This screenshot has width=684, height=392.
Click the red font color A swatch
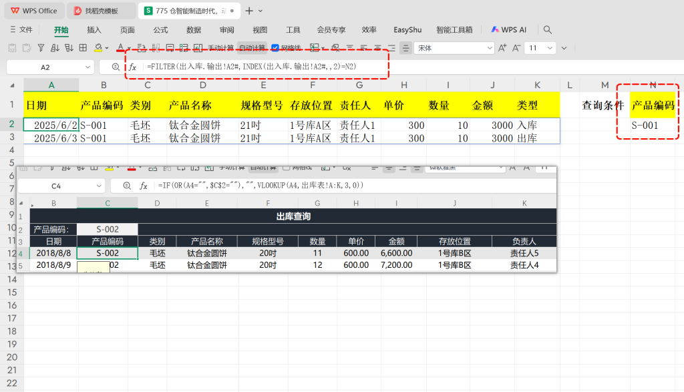(x=121, y=48)
